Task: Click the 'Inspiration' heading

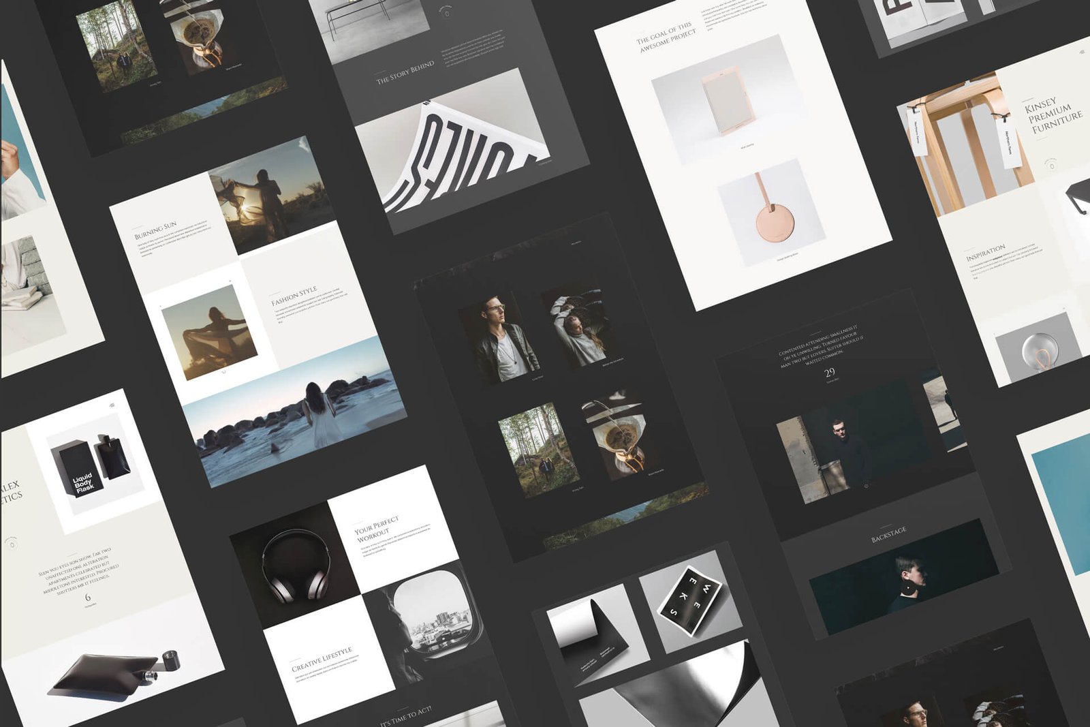Action: (985, 252)
